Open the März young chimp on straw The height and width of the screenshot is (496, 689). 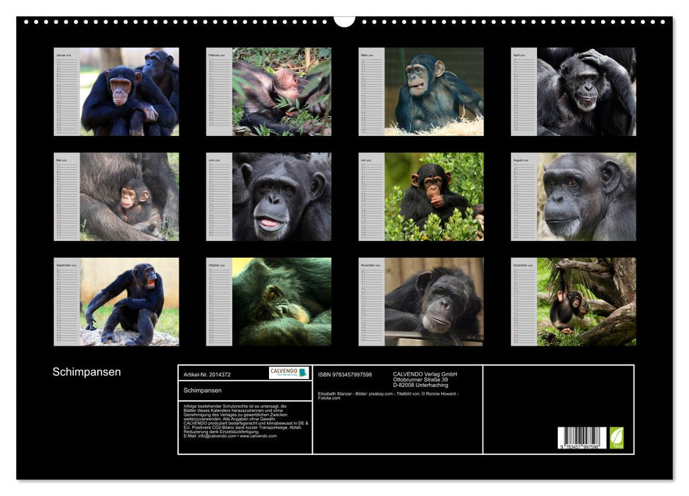[x=434, y=92]
